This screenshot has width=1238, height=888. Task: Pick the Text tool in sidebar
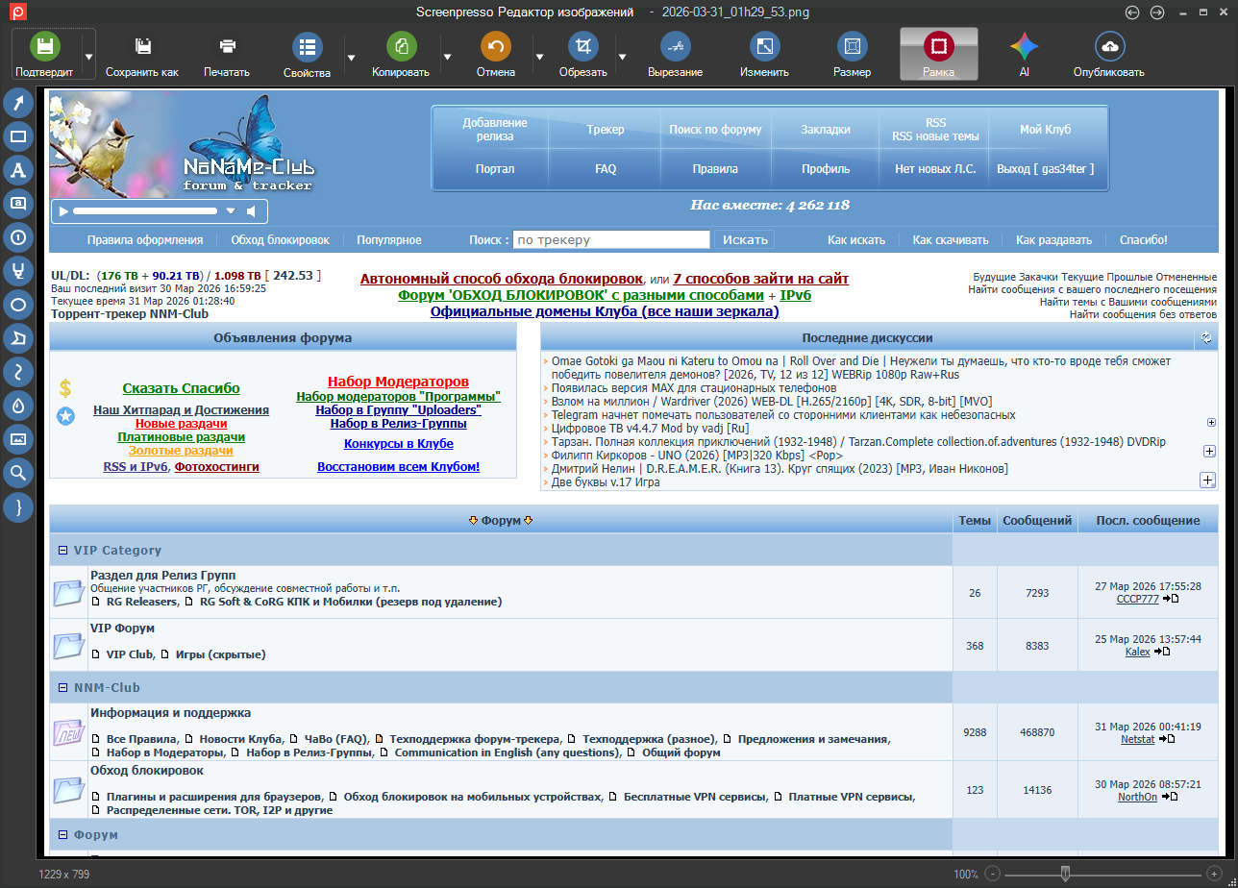pos(18,170)
